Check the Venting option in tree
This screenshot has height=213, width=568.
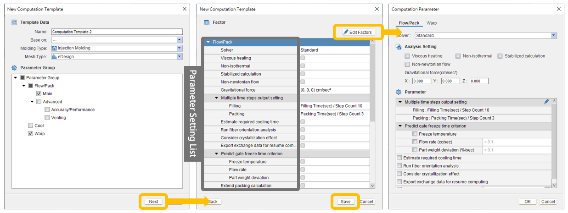tap(47, 118)
